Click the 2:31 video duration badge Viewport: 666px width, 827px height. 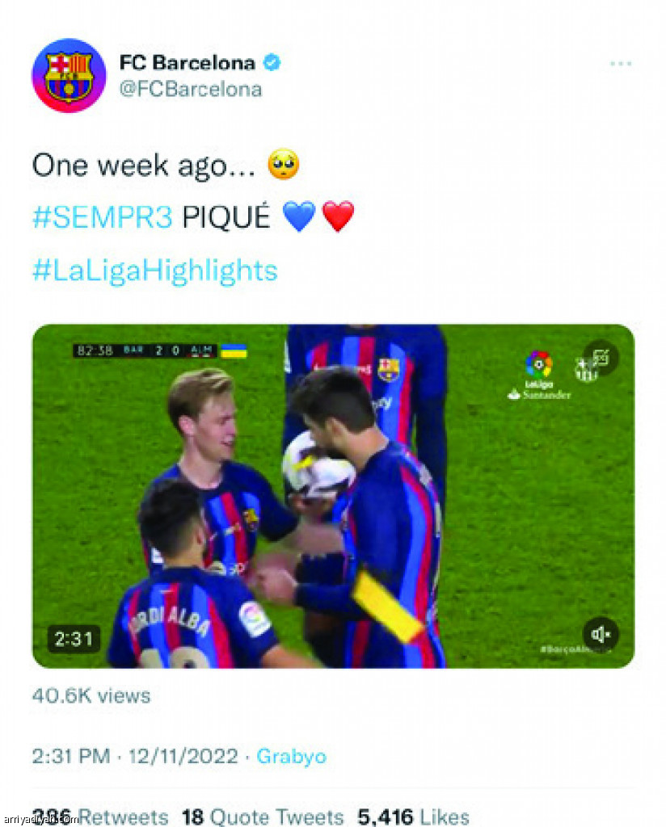[x=74, y=640]
